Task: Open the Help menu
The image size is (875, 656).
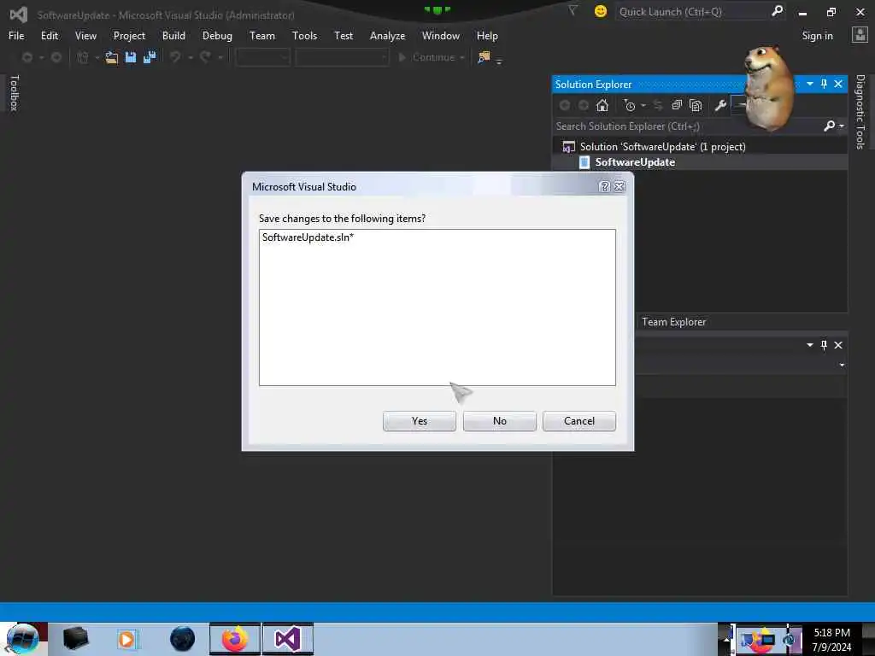Action: coord(486,36)
